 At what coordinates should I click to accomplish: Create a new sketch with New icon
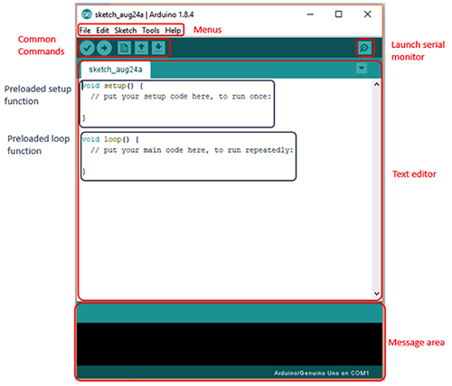tap(124, 48)
